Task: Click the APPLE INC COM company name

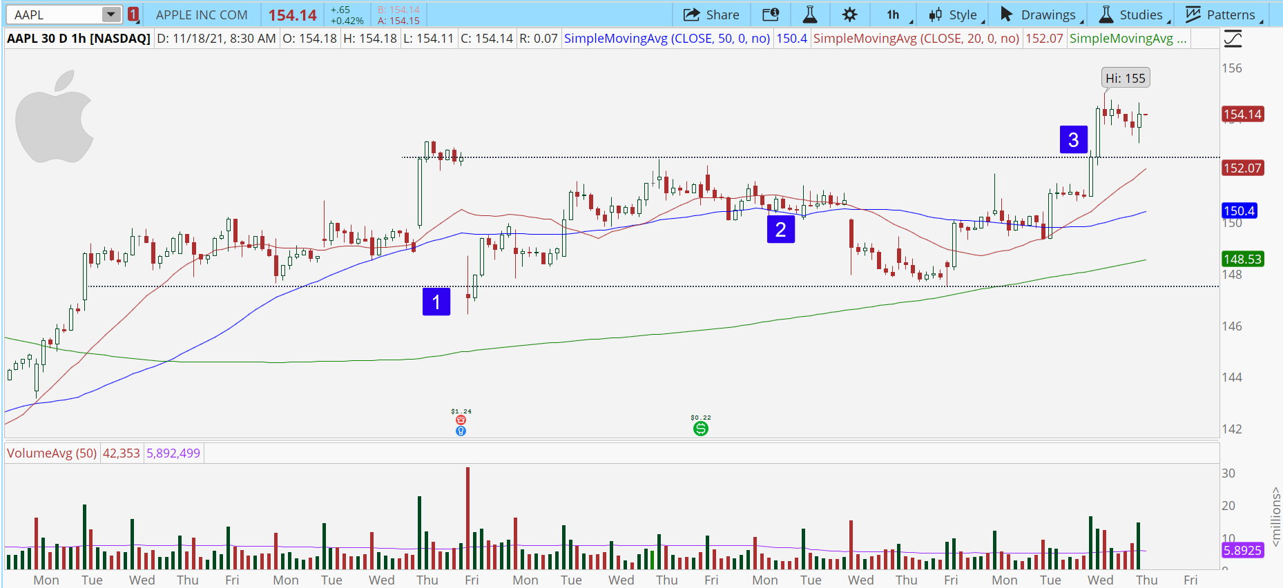Action: coord(202,15)
